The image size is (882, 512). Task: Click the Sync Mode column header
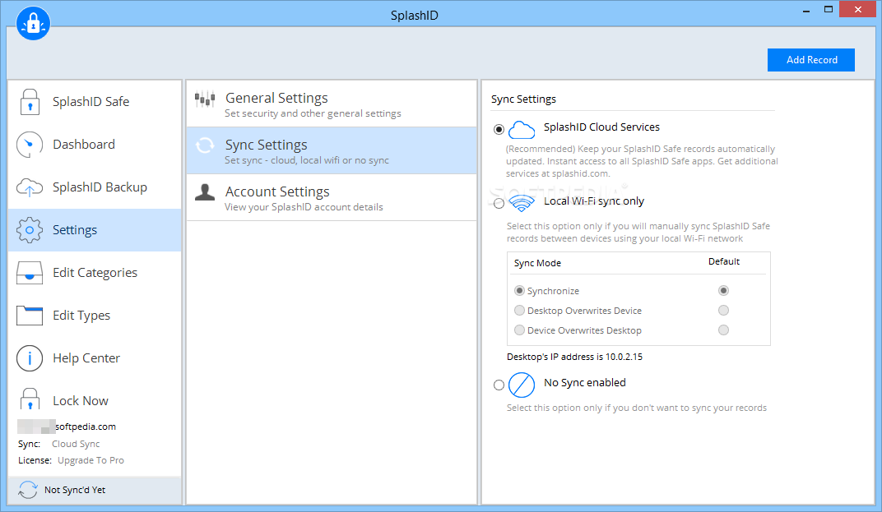(537, 263)
